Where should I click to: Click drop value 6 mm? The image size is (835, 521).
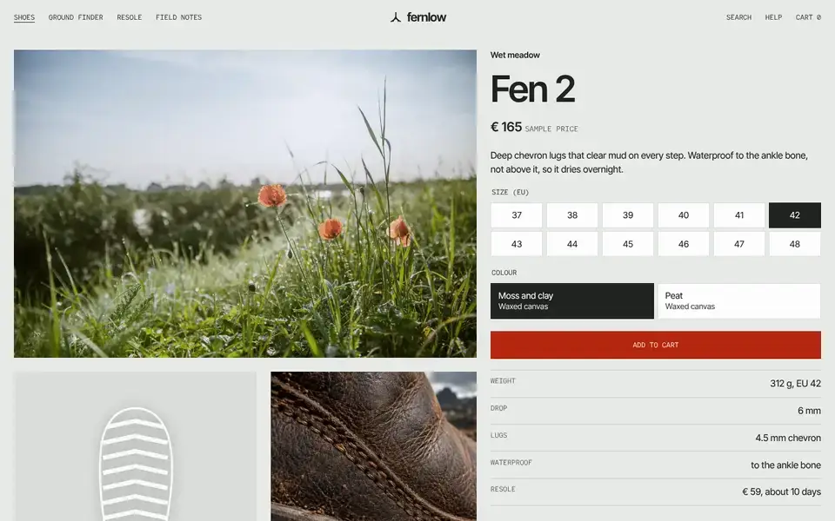pos(809,411)
